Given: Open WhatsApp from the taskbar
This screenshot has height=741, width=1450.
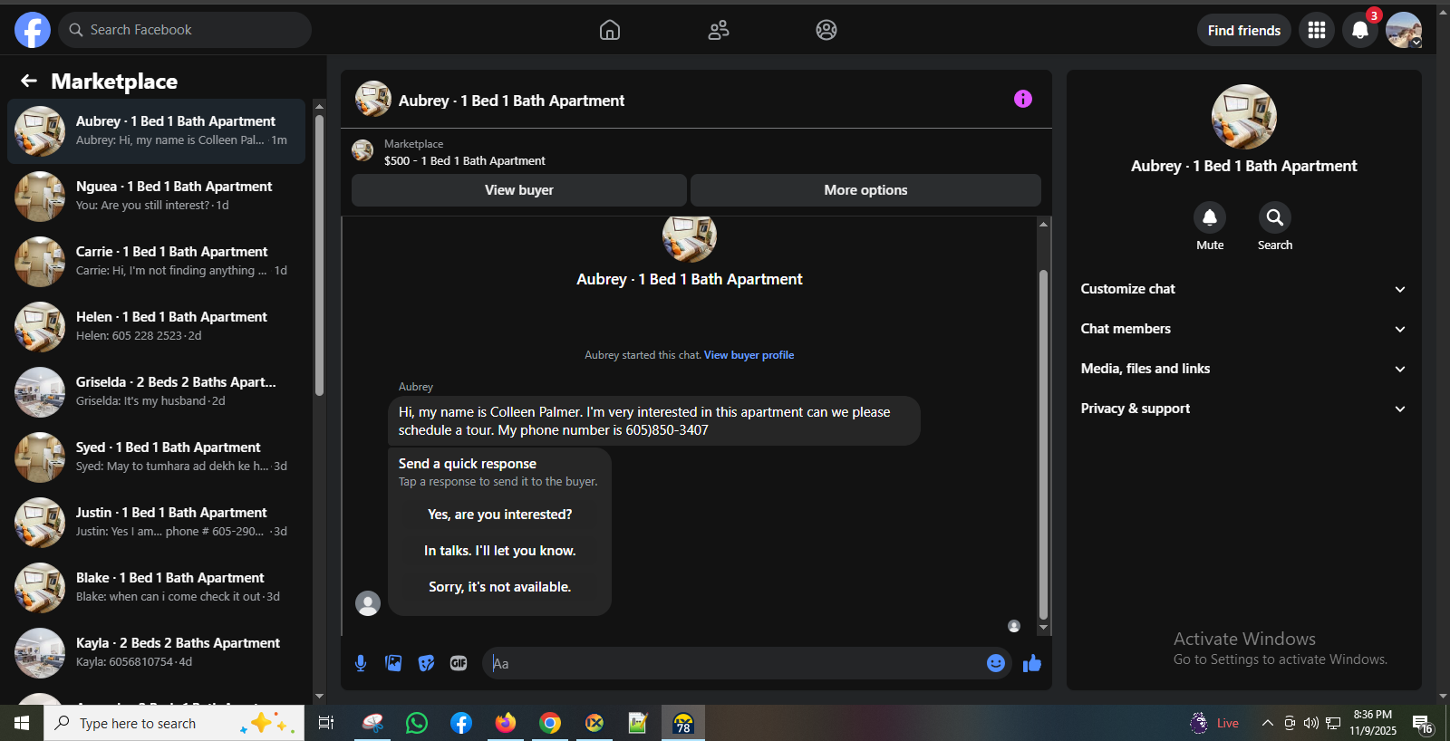Looking at the screenshot, I should (417, 723).
